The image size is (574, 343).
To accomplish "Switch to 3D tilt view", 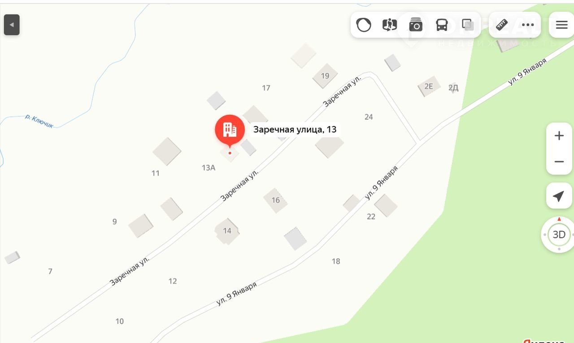I will [x=559, y=234].
